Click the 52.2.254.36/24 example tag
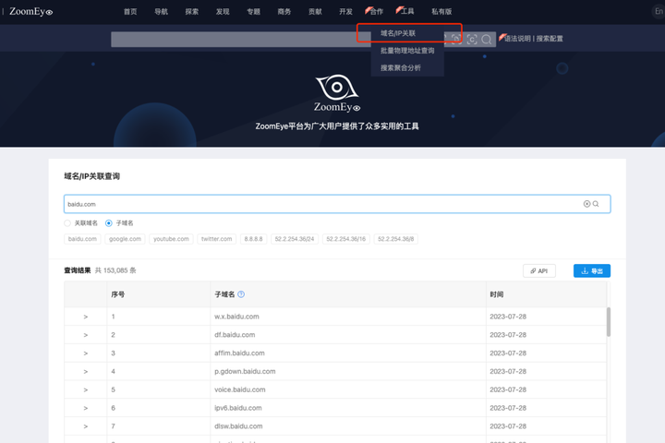Viewport: 665px width, 443px height. click(295, 239)
